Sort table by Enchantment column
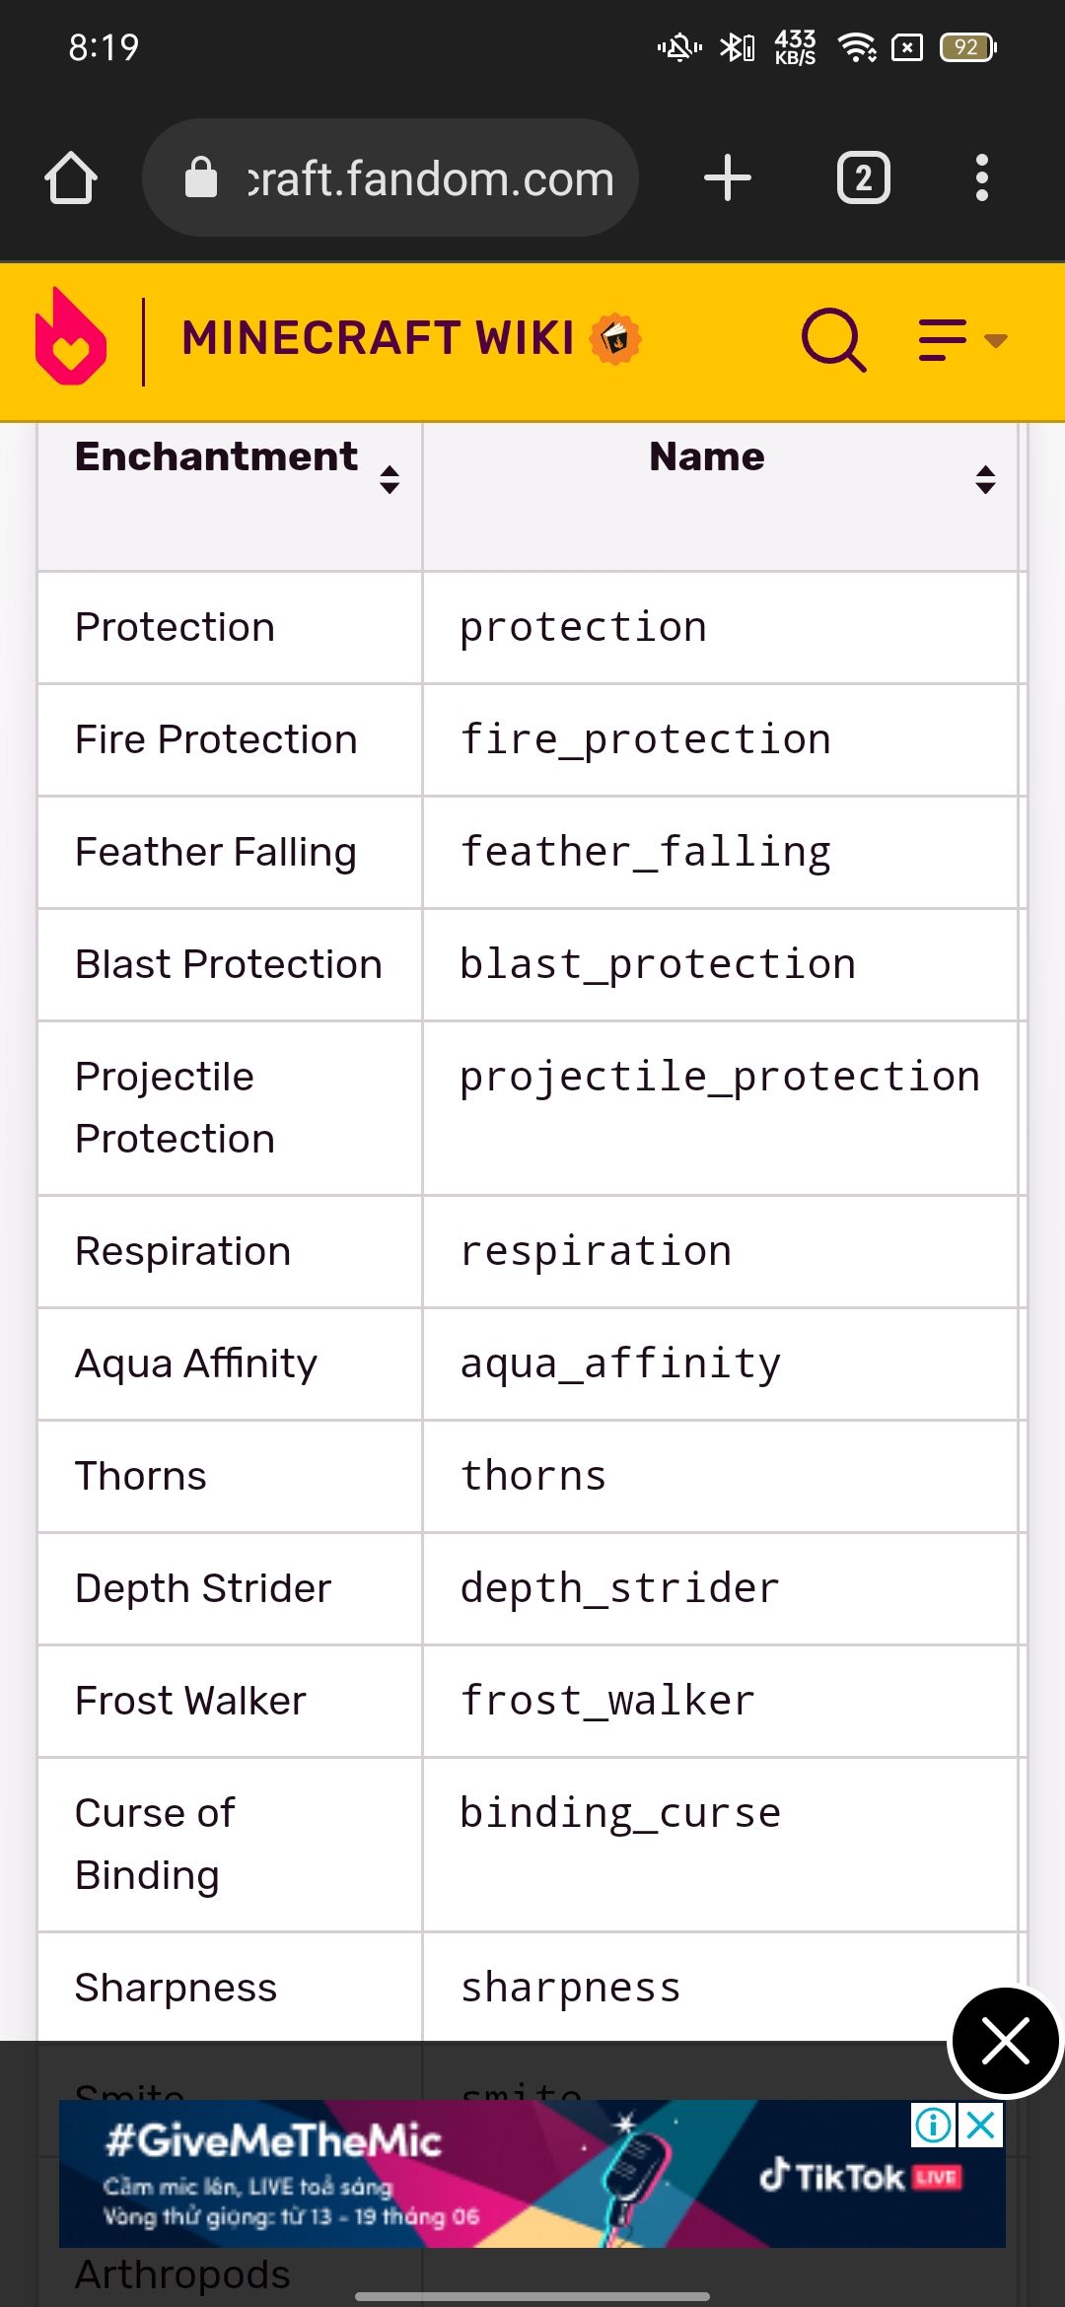1065x2307 pixels. coord(390,479)
